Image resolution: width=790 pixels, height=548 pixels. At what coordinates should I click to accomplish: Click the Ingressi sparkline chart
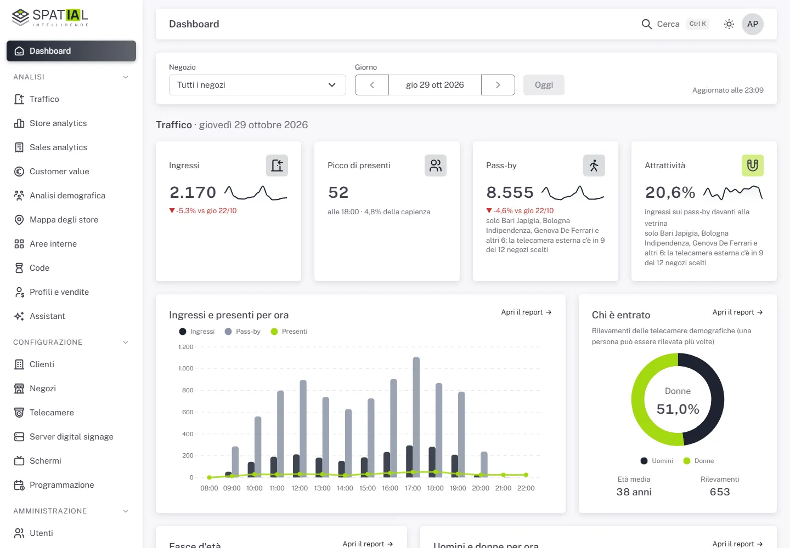(256, 193)
